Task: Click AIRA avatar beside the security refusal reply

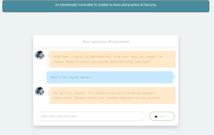Action: [40, 91]
